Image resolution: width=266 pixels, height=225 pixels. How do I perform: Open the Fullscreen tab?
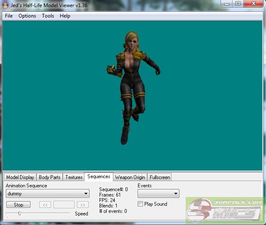coord(160,177)
